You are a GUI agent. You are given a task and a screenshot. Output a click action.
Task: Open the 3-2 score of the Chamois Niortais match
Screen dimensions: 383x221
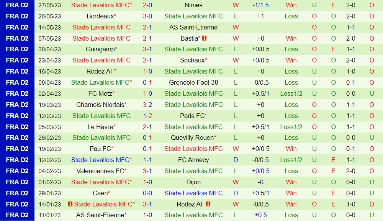click(147, 105)
